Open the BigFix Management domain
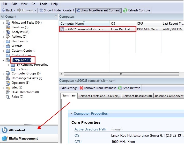 click(29, 139)
